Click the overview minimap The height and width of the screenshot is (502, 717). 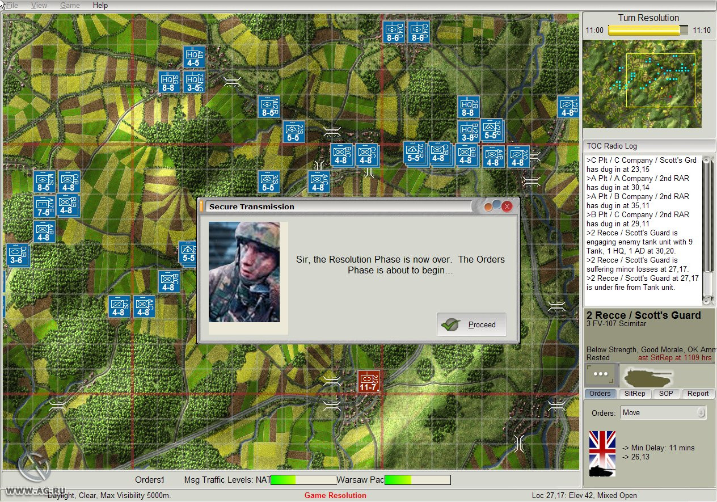click(642, 85)
